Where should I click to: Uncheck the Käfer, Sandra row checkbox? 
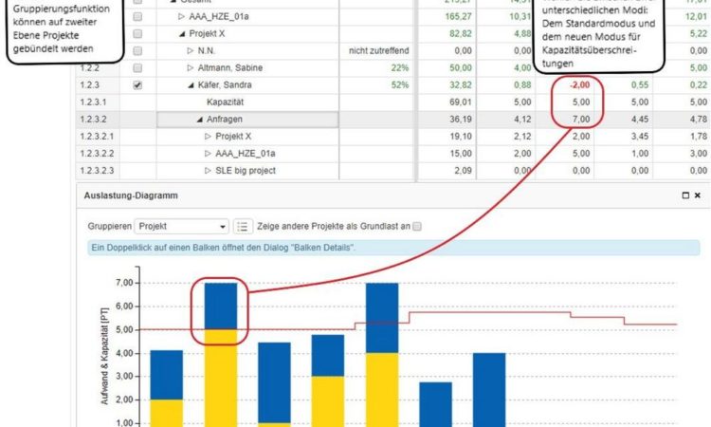pos(137,84)
